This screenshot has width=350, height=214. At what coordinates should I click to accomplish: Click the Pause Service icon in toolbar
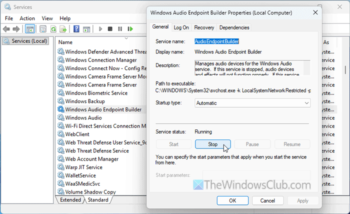point(120,29)
